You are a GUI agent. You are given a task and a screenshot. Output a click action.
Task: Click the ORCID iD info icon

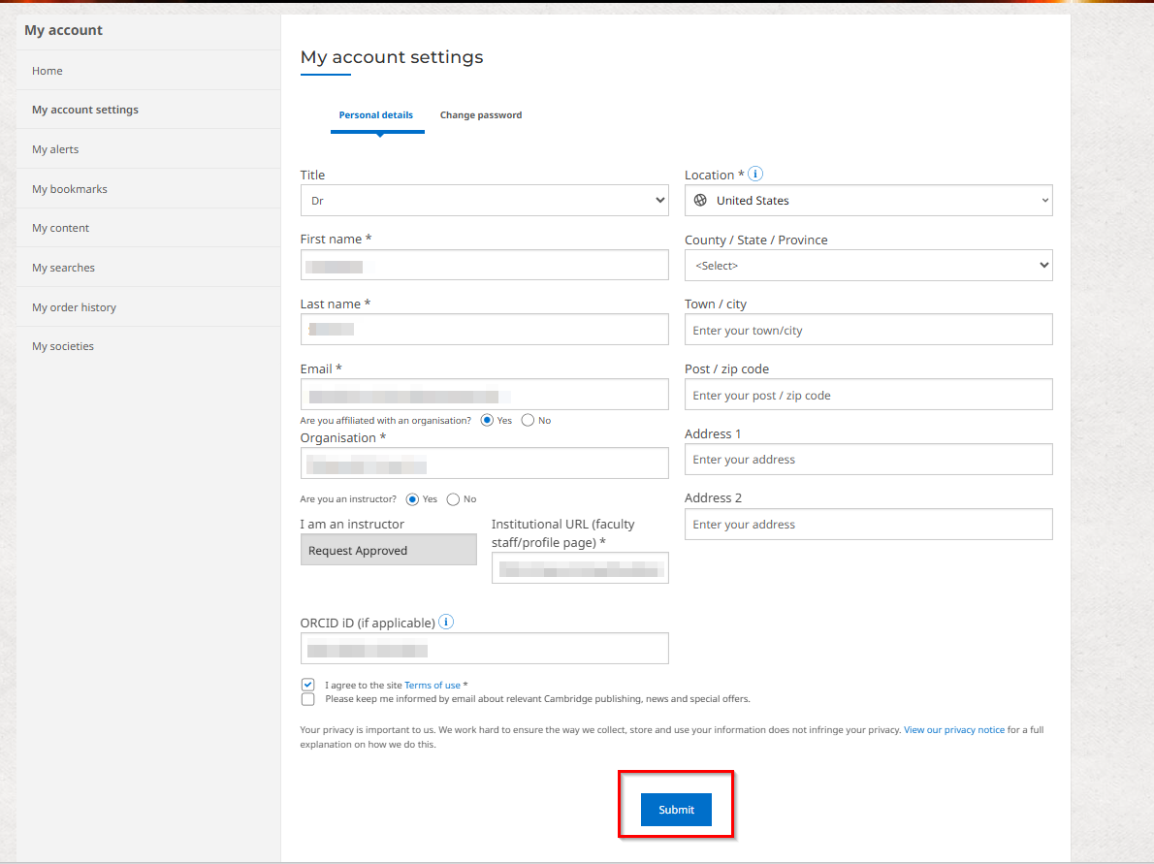(x=446, y=622)
